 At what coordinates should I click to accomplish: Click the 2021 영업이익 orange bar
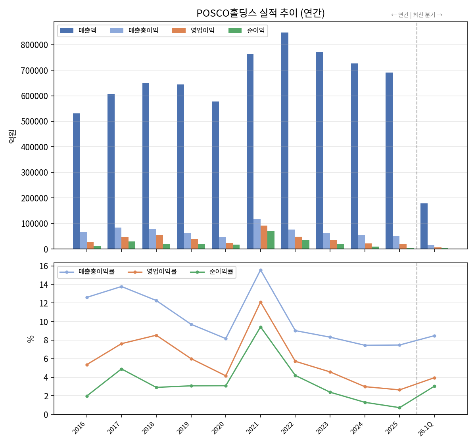tap(264, 237)
